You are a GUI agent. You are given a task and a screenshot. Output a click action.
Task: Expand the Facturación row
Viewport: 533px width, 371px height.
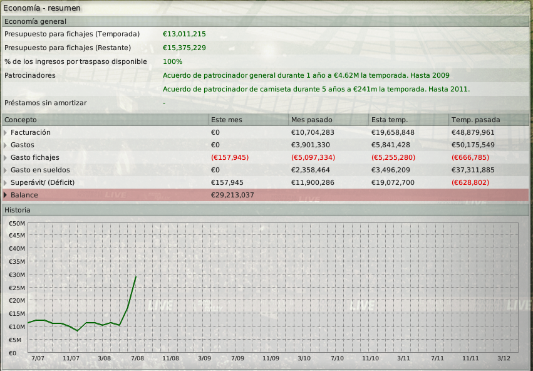[x=5, y=133]
